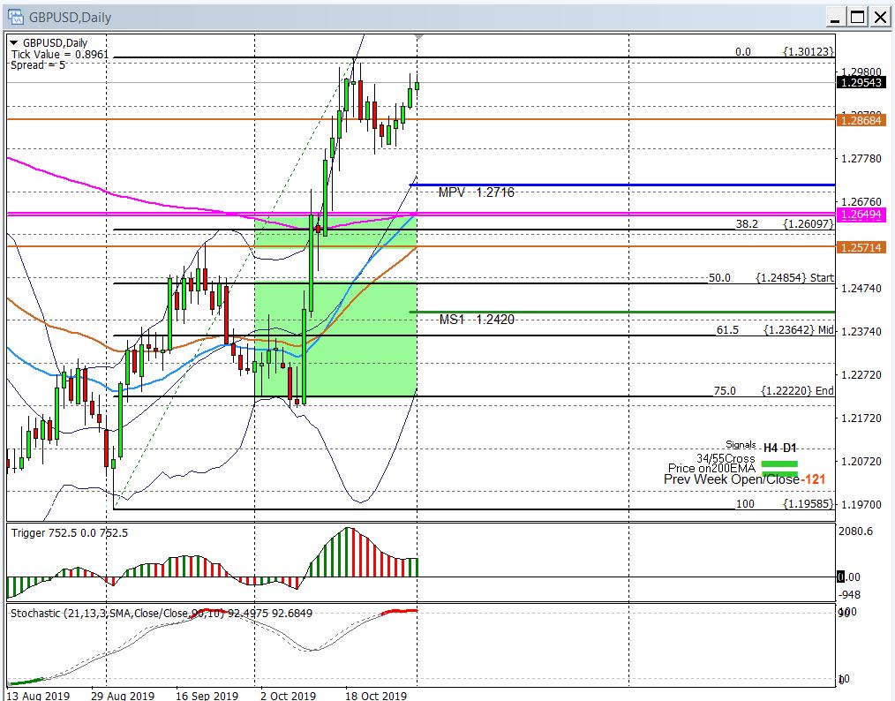
Task: Click the green 34/55Cross signal bar
Action: [x=778, y=463]
